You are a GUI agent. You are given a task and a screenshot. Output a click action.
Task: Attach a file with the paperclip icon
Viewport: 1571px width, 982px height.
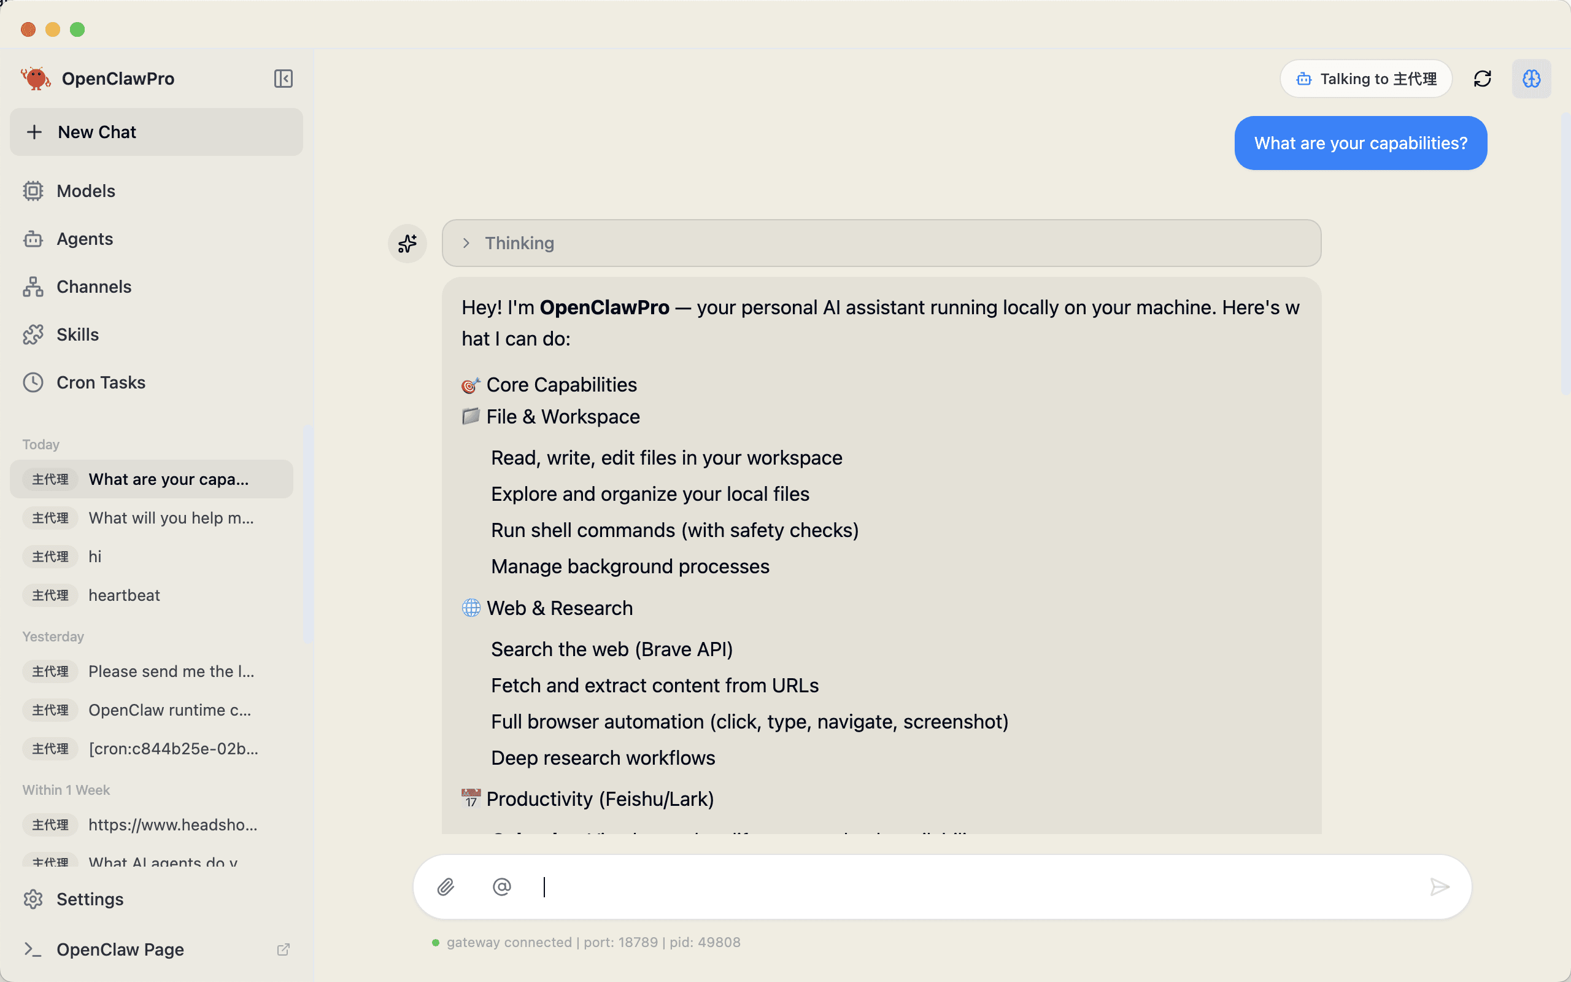(x=446, y=886)
